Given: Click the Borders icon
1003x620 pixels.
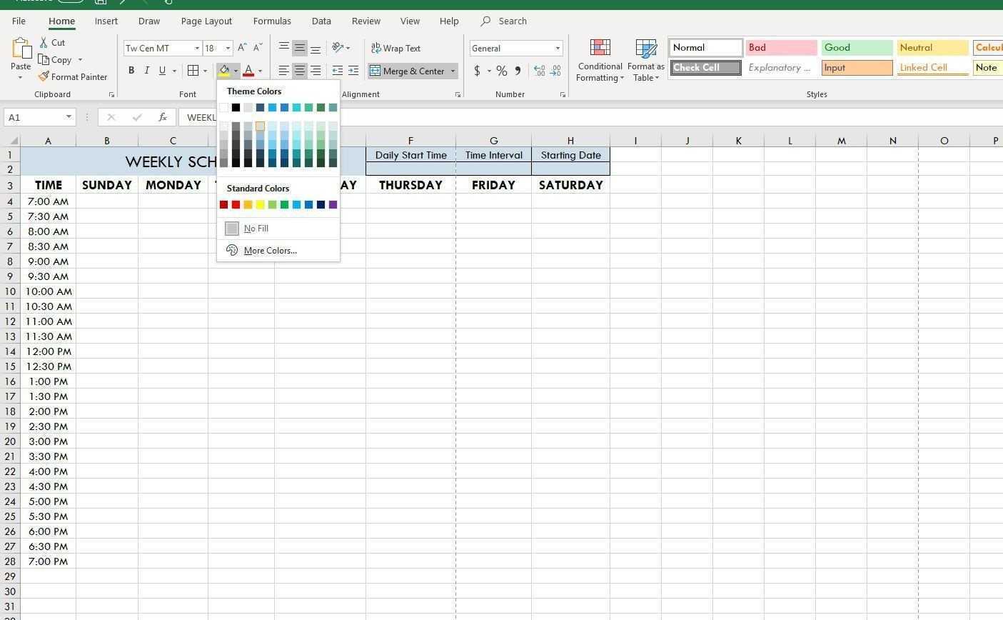Looking at the screenshot, I should click(x=193, y=71).
